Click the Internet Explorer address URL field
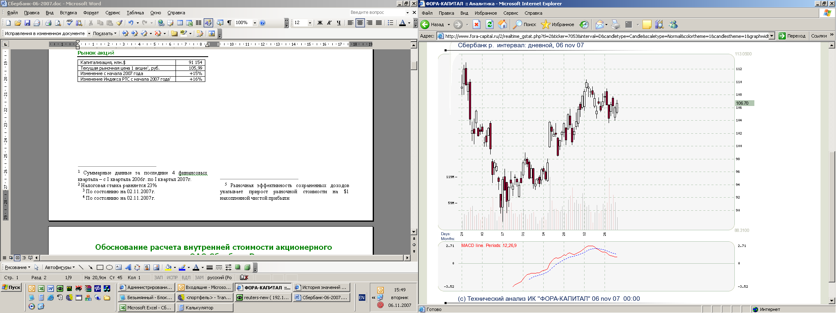836x313 pixels. [607, 36]
